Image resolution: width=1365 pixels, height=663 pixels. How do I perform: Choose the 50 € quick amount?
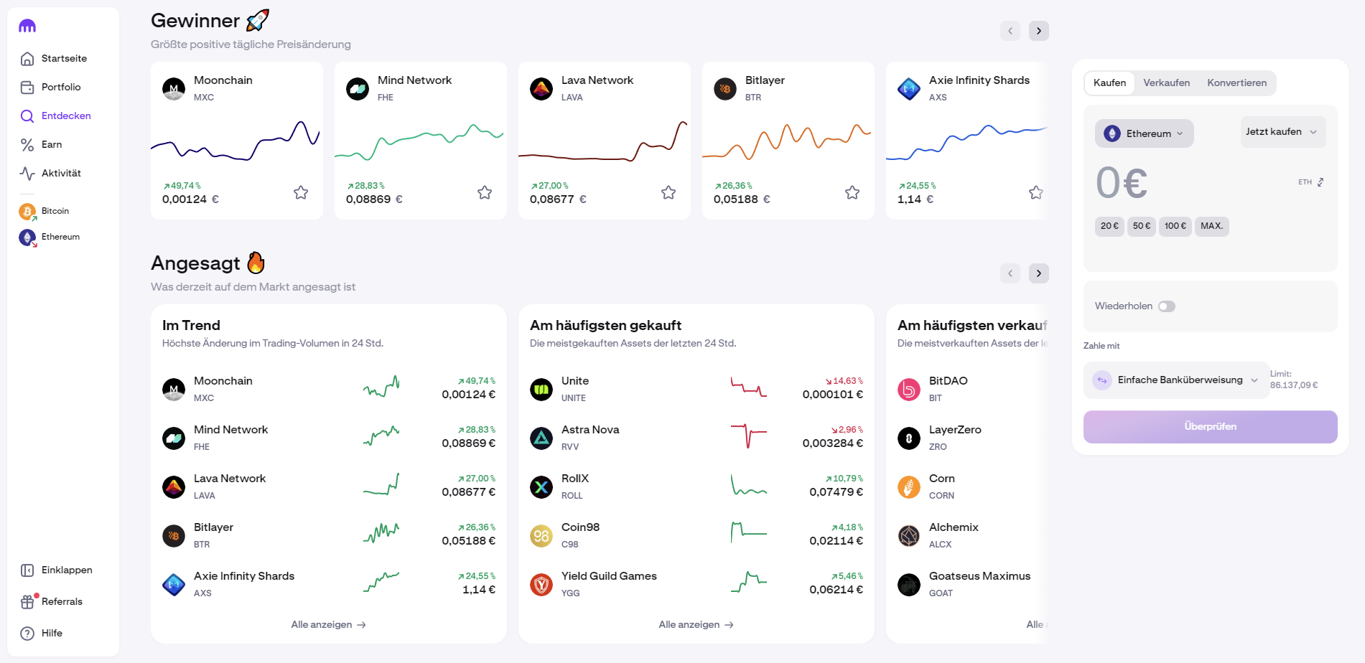1141,226
